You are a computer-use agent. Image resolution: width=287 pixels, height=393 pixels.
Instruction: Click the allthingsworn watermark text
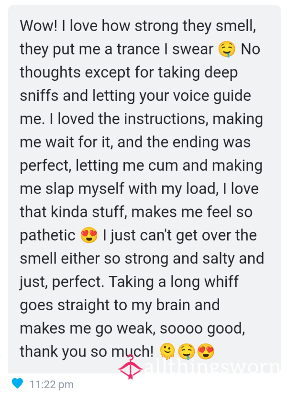[x=212, y=368]
